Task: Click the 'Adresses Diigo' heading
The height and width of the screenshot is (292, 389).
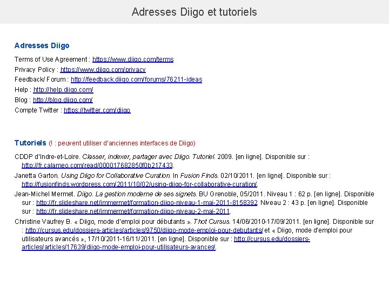Action: point(42,45)
